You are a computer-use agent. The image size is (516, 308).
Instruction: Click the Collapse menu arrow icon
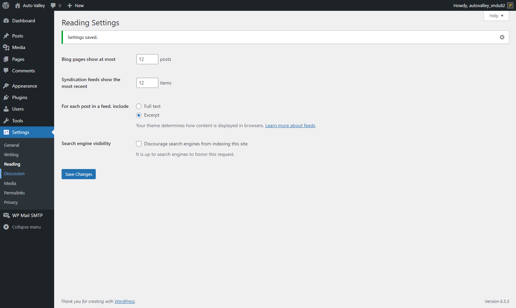(x=6, y=227)
